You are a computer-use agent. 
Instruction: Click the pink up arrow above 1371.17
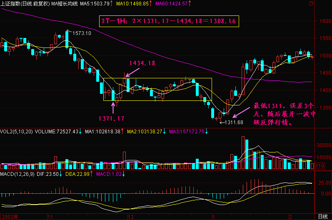tap(112, 108)
